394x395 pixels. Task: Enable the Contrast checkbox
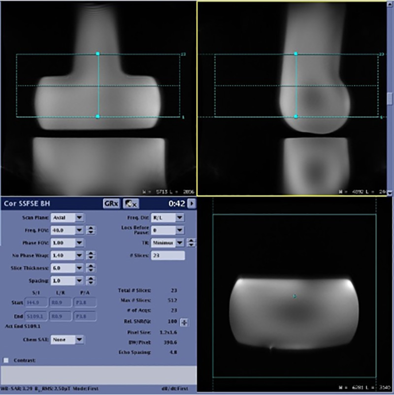tap(6, 361)
